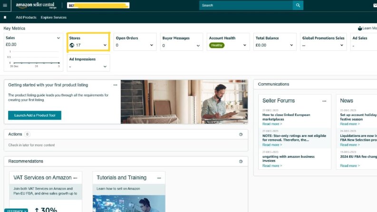Click 'How to close linked European marketplaces' title
This screenshot has height=212, width=377.
point(286,117)
